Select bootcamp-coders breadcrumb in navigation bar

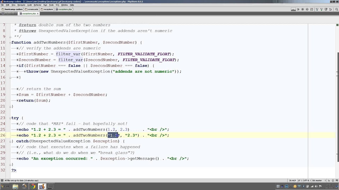pos(12,9)
